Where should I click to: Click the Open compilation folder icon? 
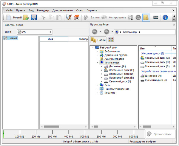click(26, 18)
